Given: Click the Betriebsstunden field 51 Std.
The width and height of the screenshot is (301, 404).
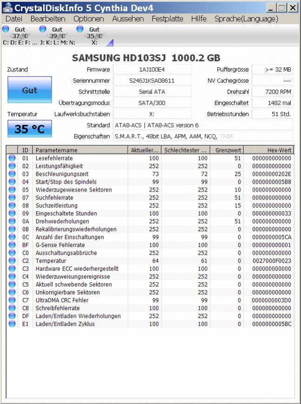Looking at the screenshot, I should click(x=272, y=114).
